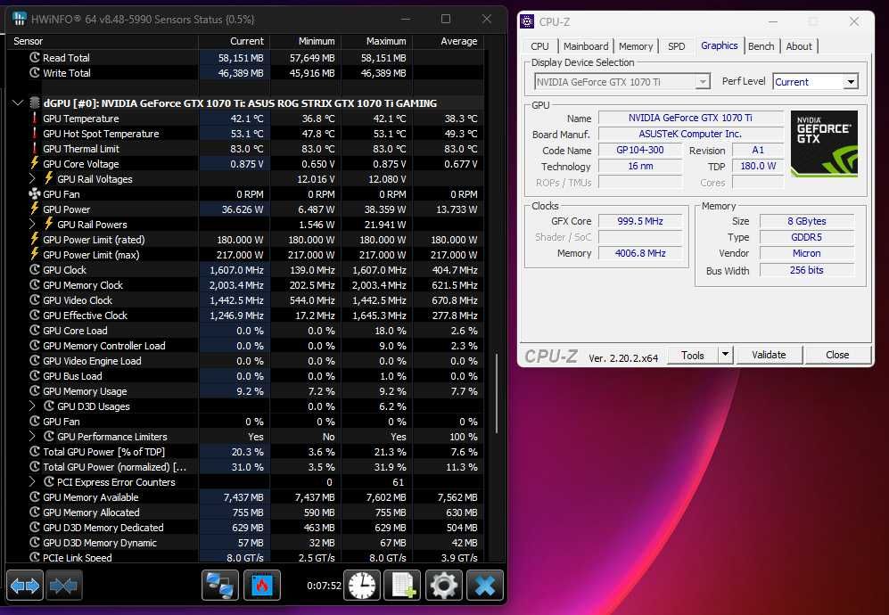Click the NVIDIA GeForce GTX logo in CPU-Z
This screenshot has width=889, height=615.
click(x=825, y=144)
